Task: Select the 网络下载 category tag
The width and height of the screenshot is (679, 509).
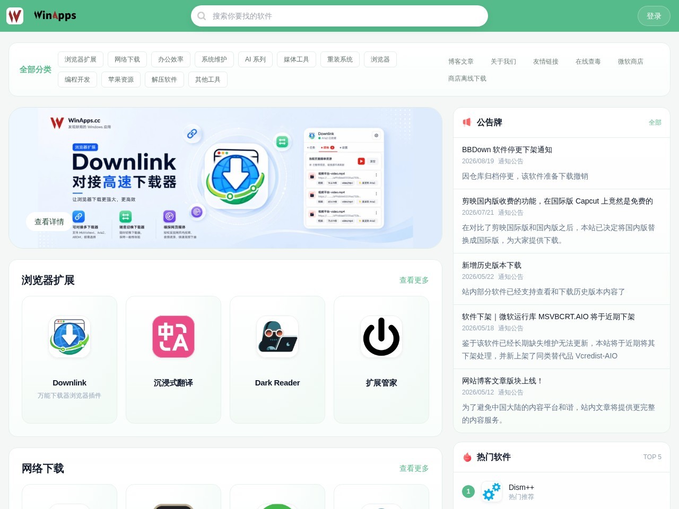Action: [127, 59]
